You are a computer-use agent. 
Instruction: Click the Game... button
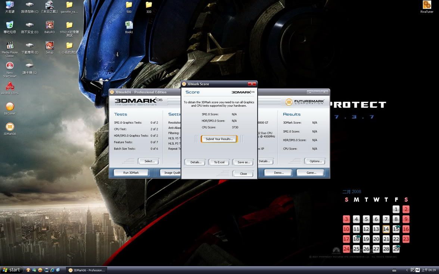(311, 173)
